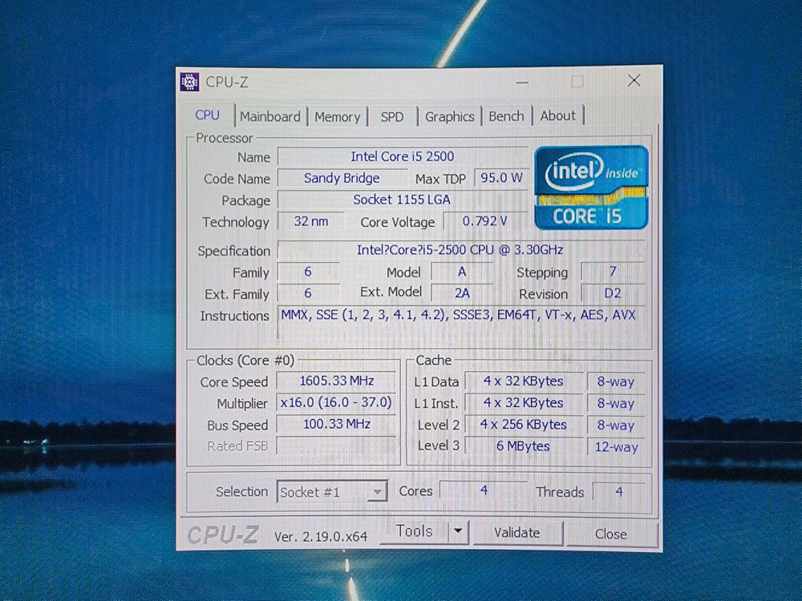Click the Stepping value 7
This screenshot has height=601, width=802.
pyautogui.click(x=613, y=272)
